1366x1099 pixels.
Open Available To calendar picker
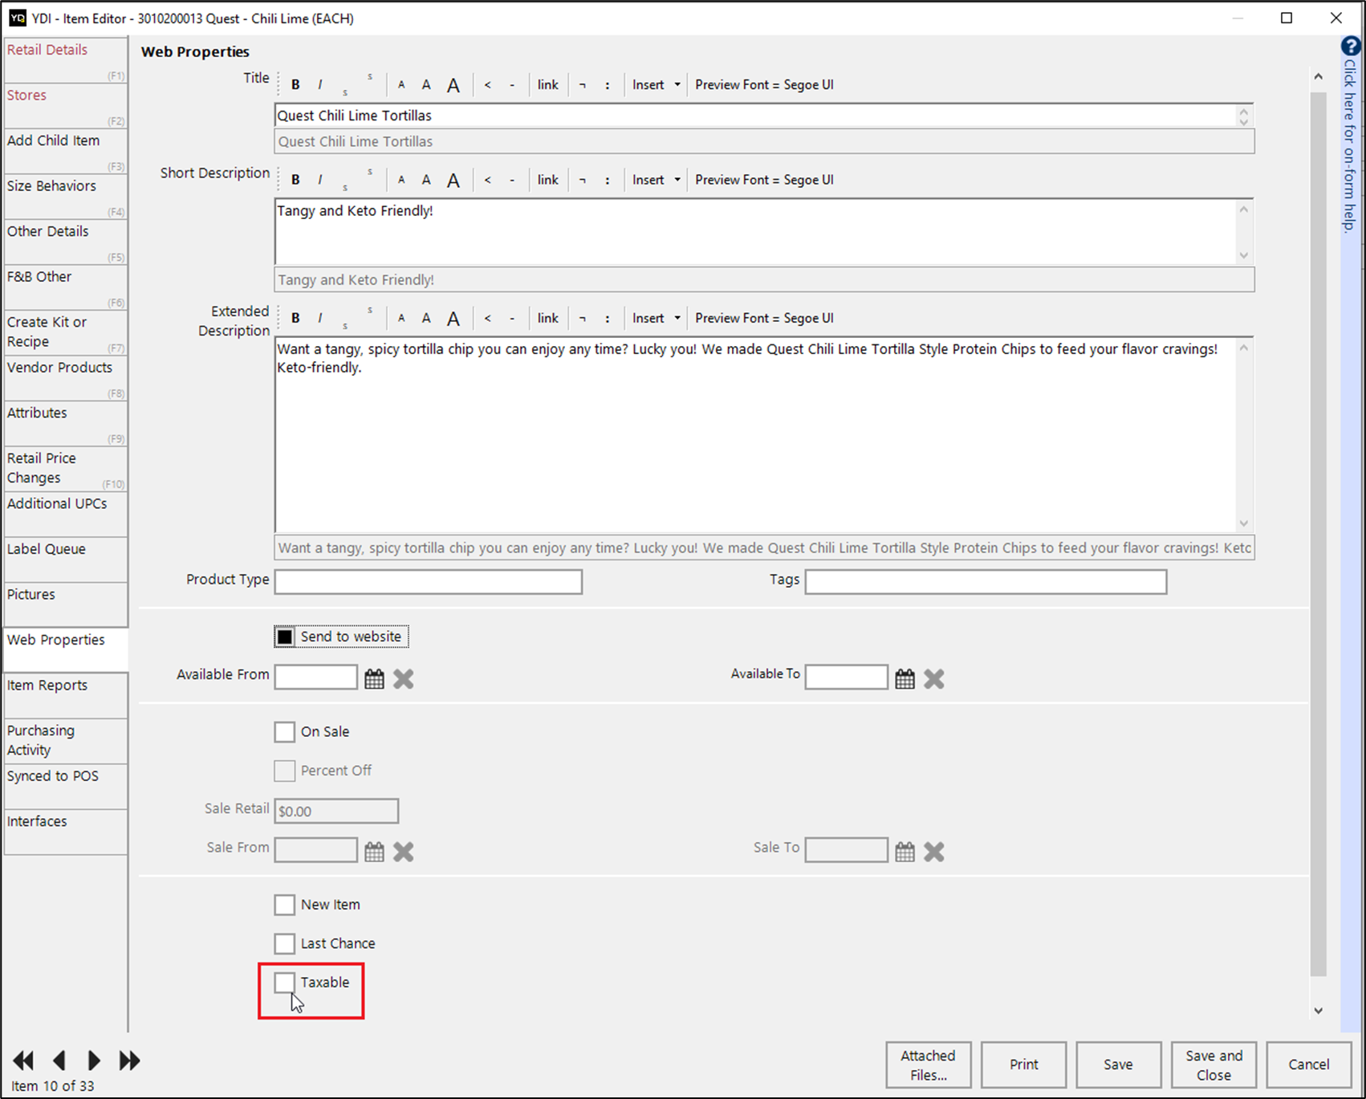(x=905, y=679)
